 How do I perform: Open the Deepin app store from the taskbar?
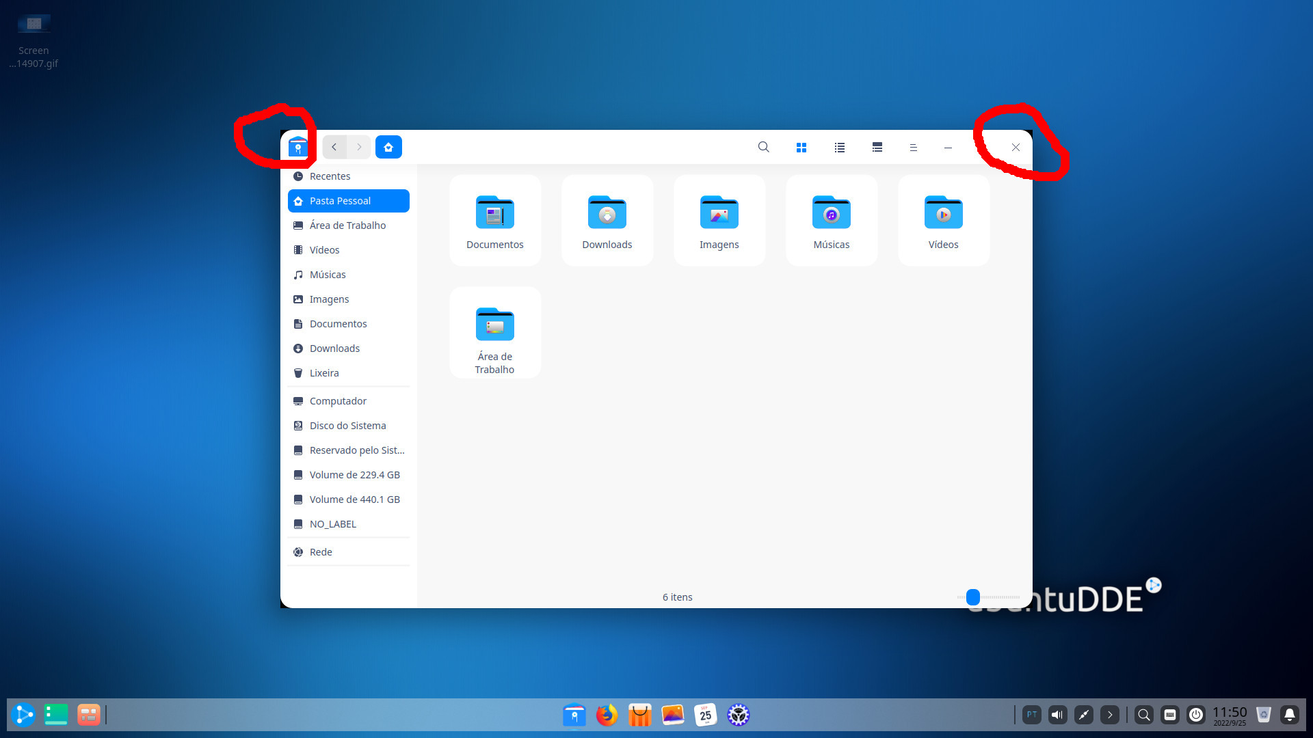tap(639, 715)
